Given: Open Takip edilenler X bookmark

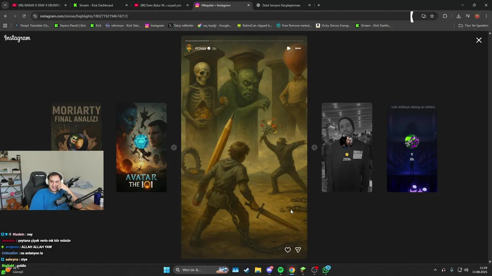Looking at the screenshot, I should 181,26.
